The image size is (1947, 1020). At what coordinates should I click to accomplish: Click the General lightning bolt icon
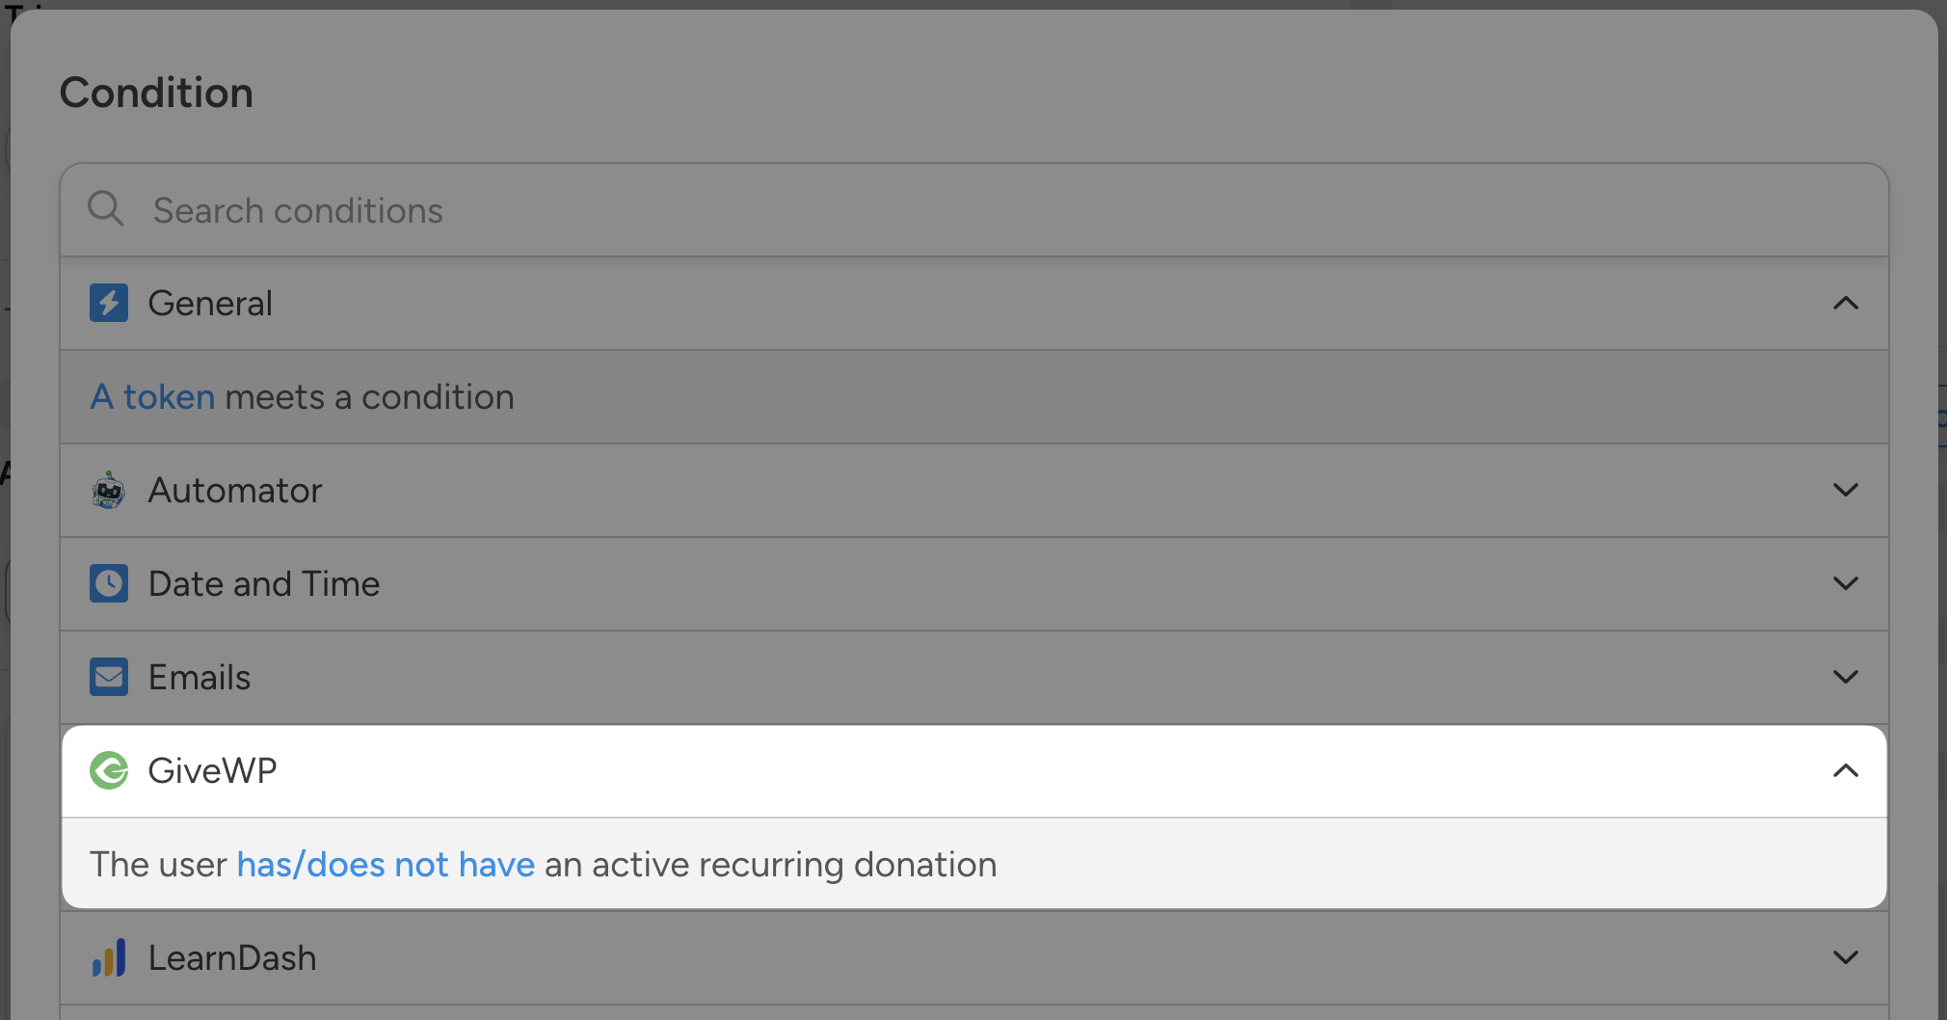pos(109,303)
